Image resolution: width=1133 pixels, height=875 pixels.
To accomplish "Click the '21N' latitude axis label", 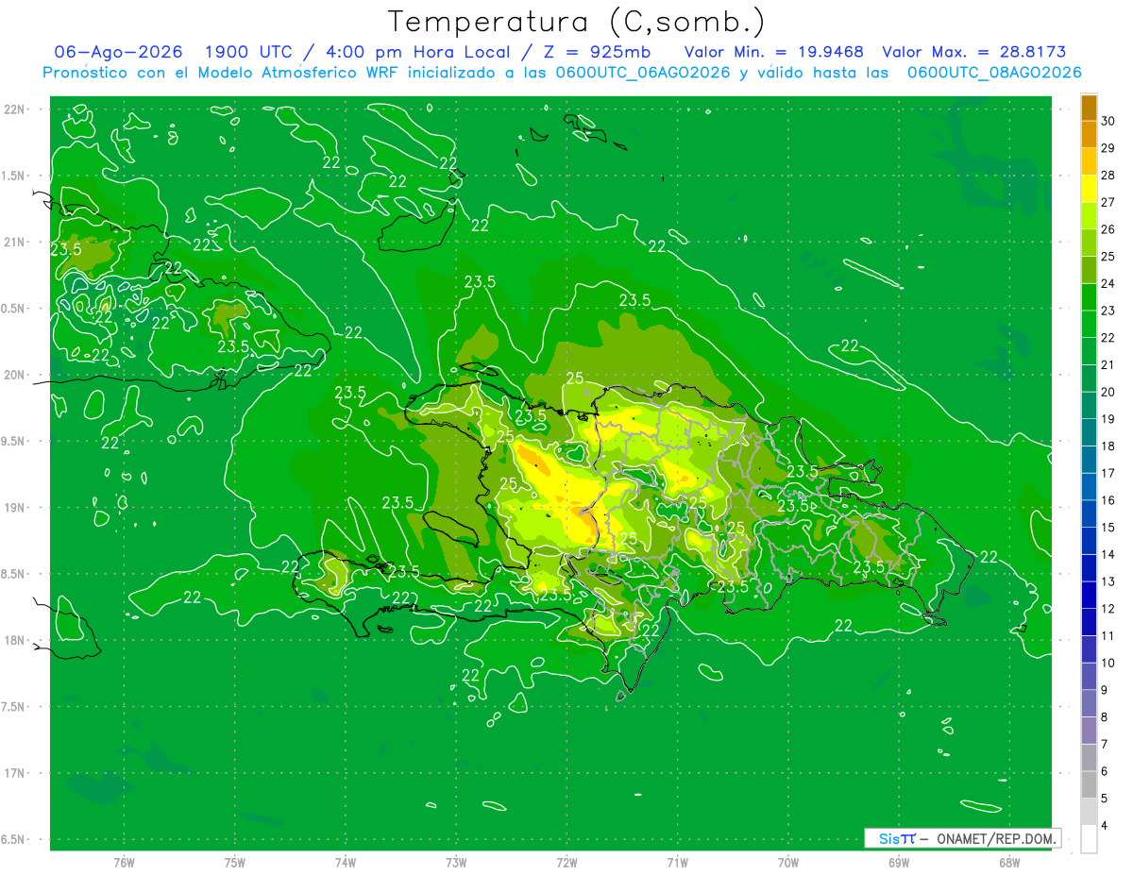I will click(14, 243).
